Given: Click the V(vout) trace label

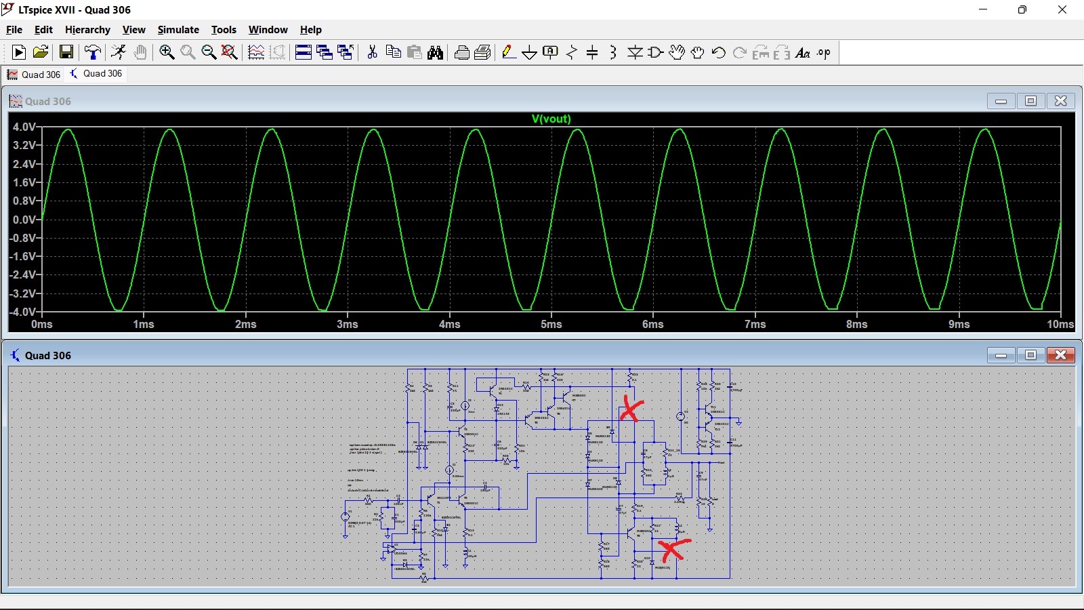Looking at the screenshot, I should [551, 119].
